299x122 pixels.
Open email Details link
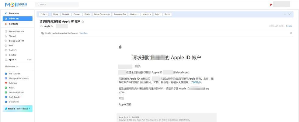pos(289,26)
